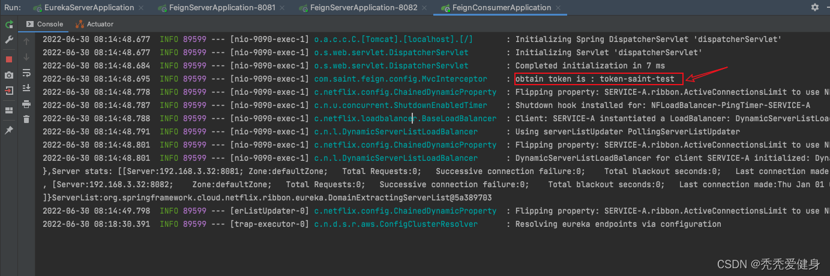The width and height of the screenshot is (830, 276).
Task: Click the camera thread dump icon
Action: tap(9, 75)
